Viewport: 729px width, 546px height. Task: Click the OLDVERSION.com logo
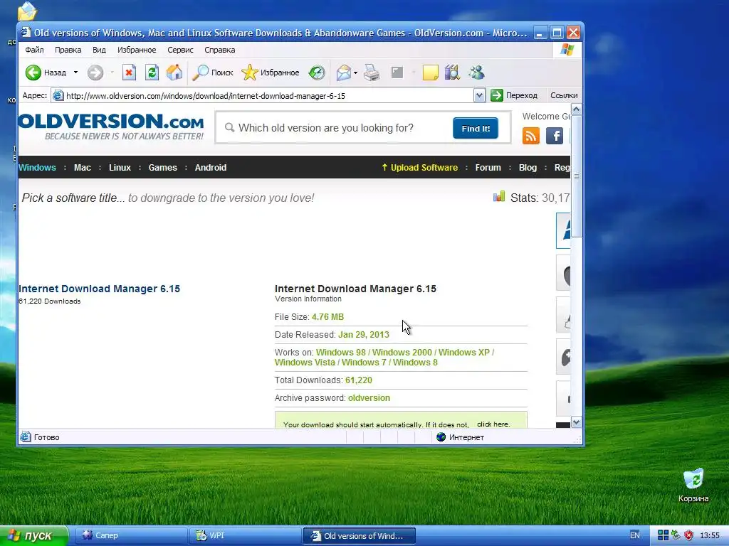click(x=111, y=127)
